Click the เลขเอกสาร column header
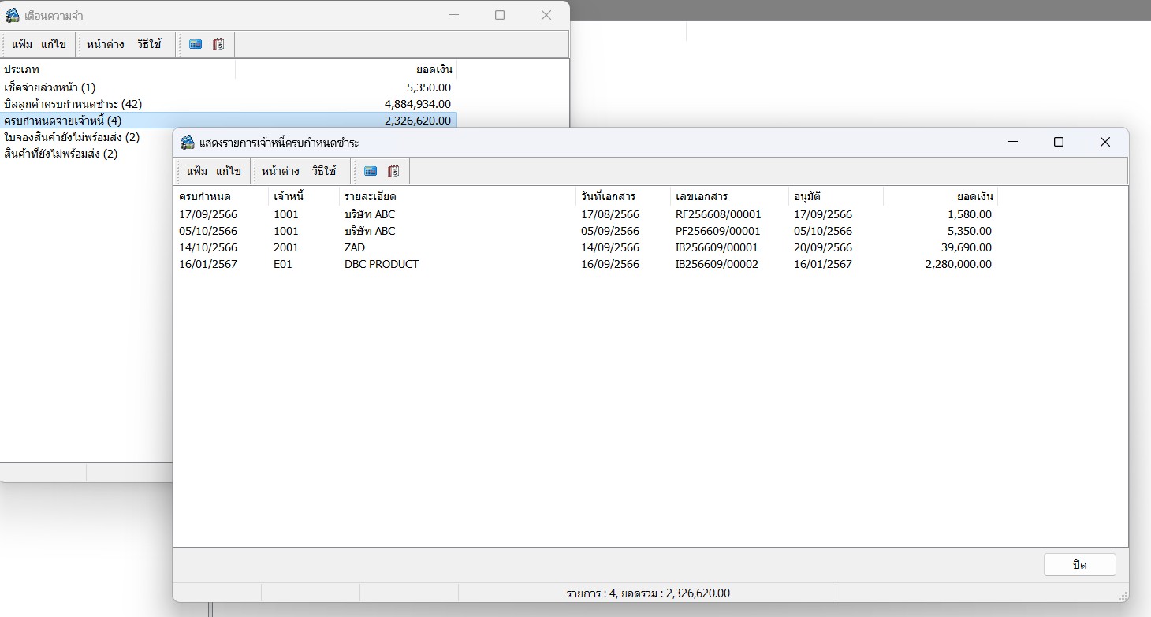Image resolution: width=1151 pixels, height=617 pixels. pyautogui.click(x=702, y=196)
